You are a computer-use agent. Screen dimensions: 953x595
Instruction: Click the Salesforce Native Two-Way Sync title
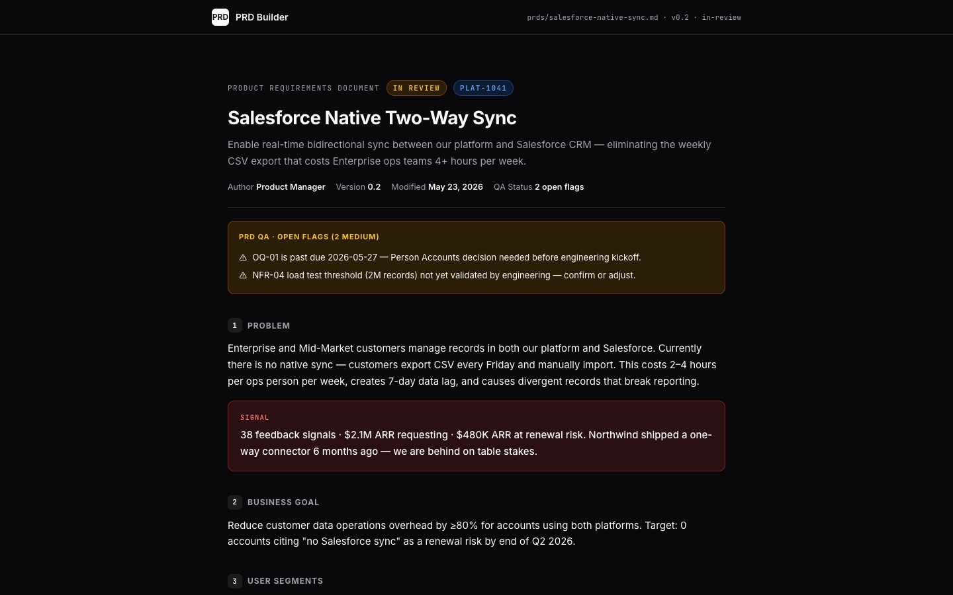[x=372, y=118]
